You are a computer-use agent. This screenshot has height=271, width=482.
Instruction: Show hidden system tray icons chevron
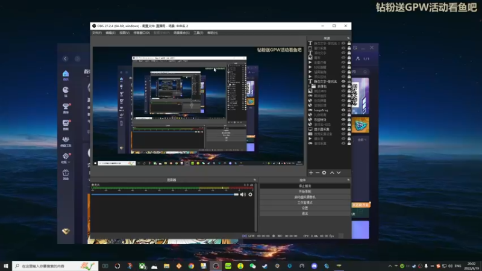pyautogui.click(x=390, y=266)
